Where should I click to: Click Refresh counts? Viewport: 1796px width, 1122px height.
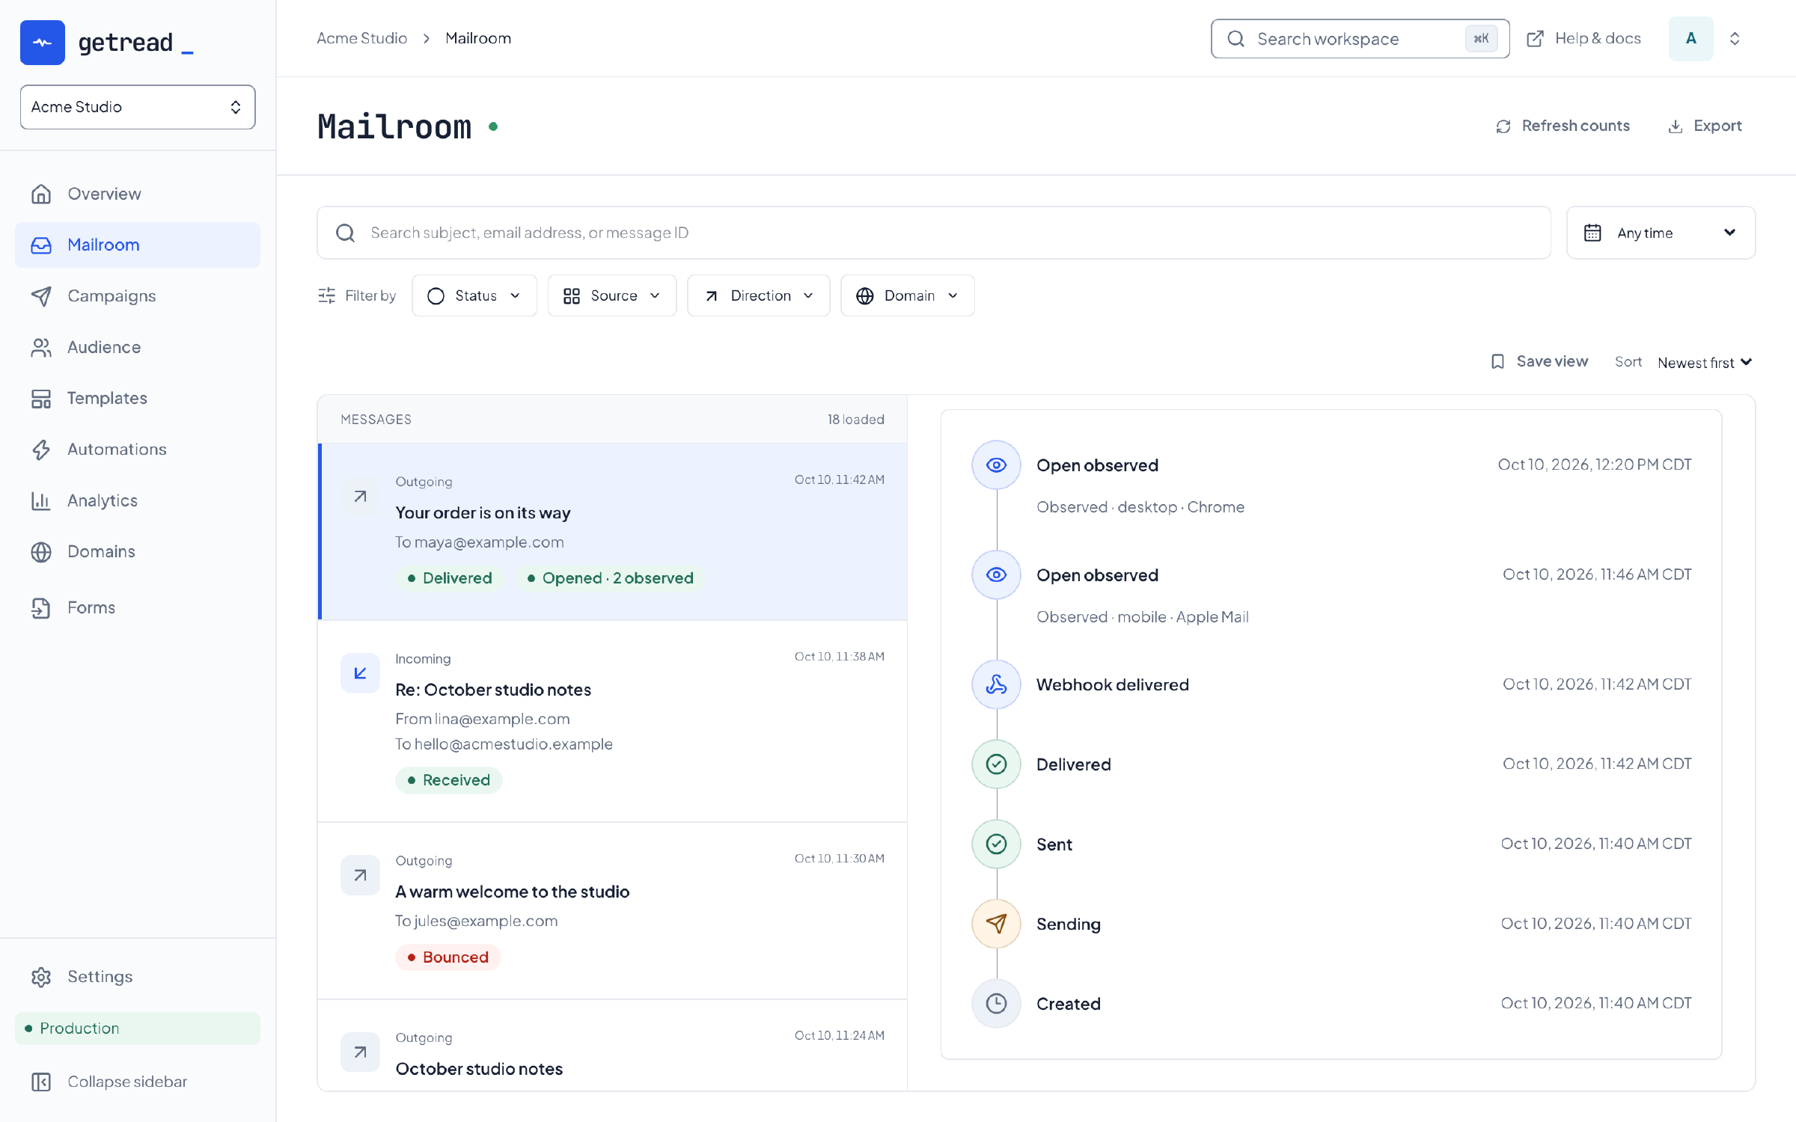pos(1563,126)
